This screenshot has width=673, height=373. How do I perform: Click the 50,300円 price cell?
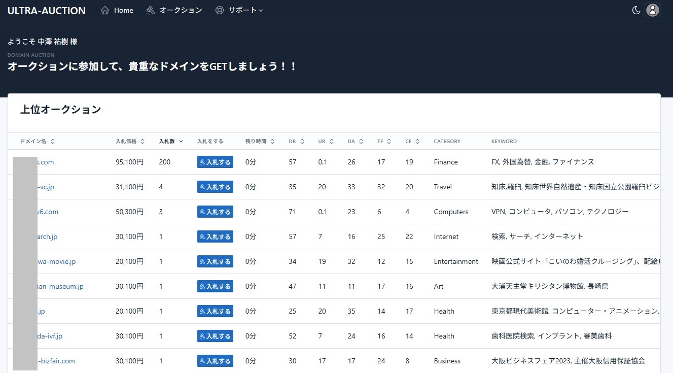click(129, 212)
